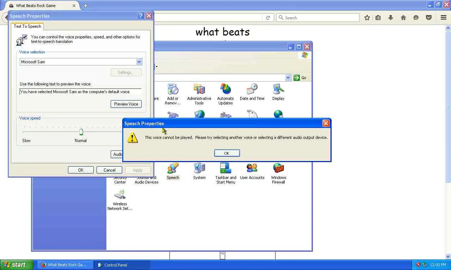Open Display control panel icon

[x=278, y=92]
